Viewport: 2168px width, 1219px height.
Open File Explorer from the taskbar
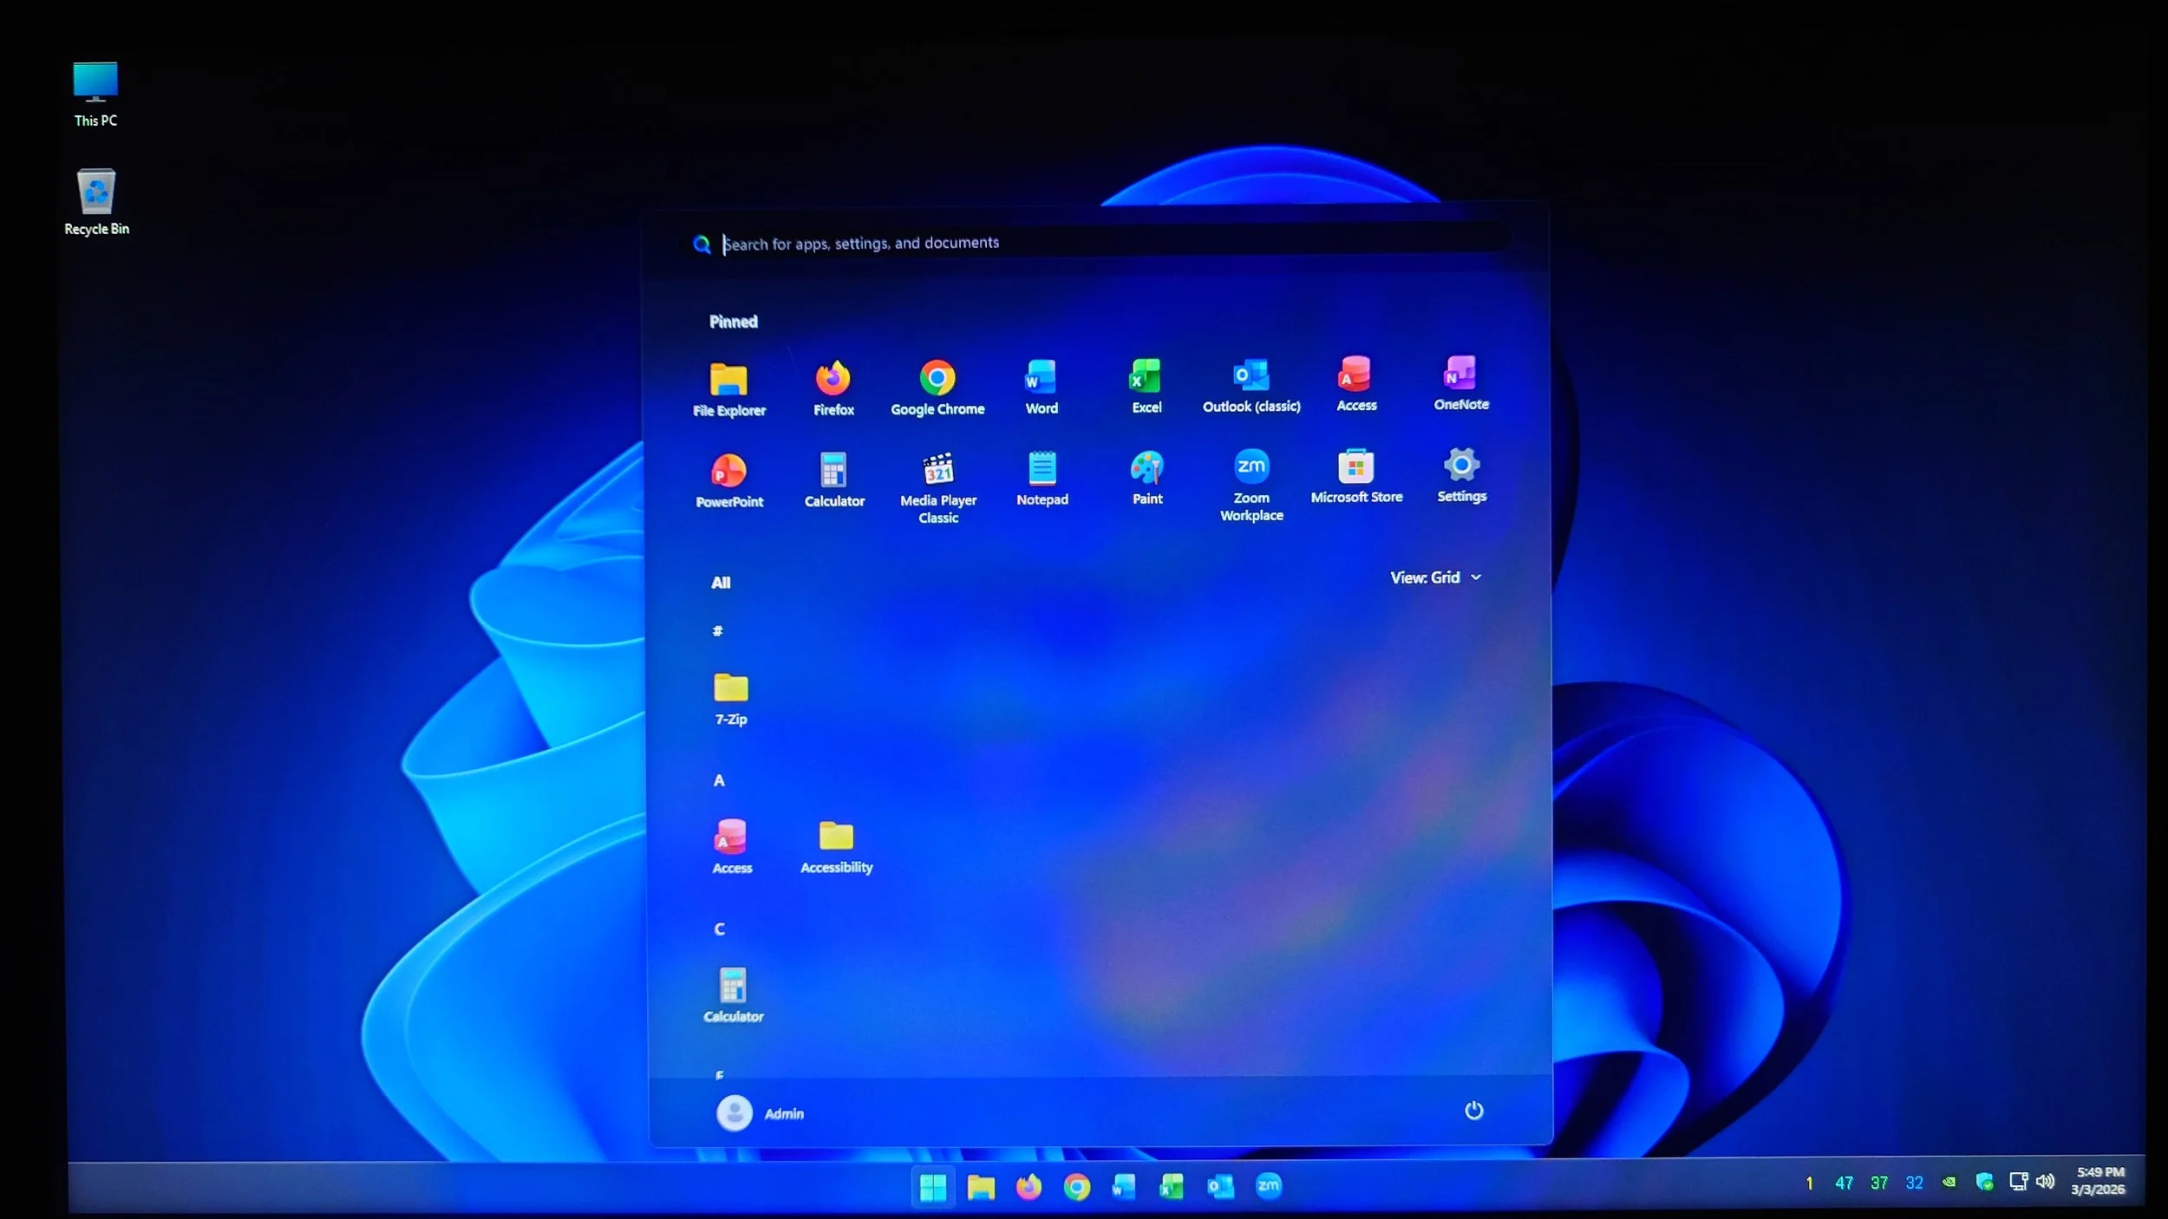coord(981,1187)
